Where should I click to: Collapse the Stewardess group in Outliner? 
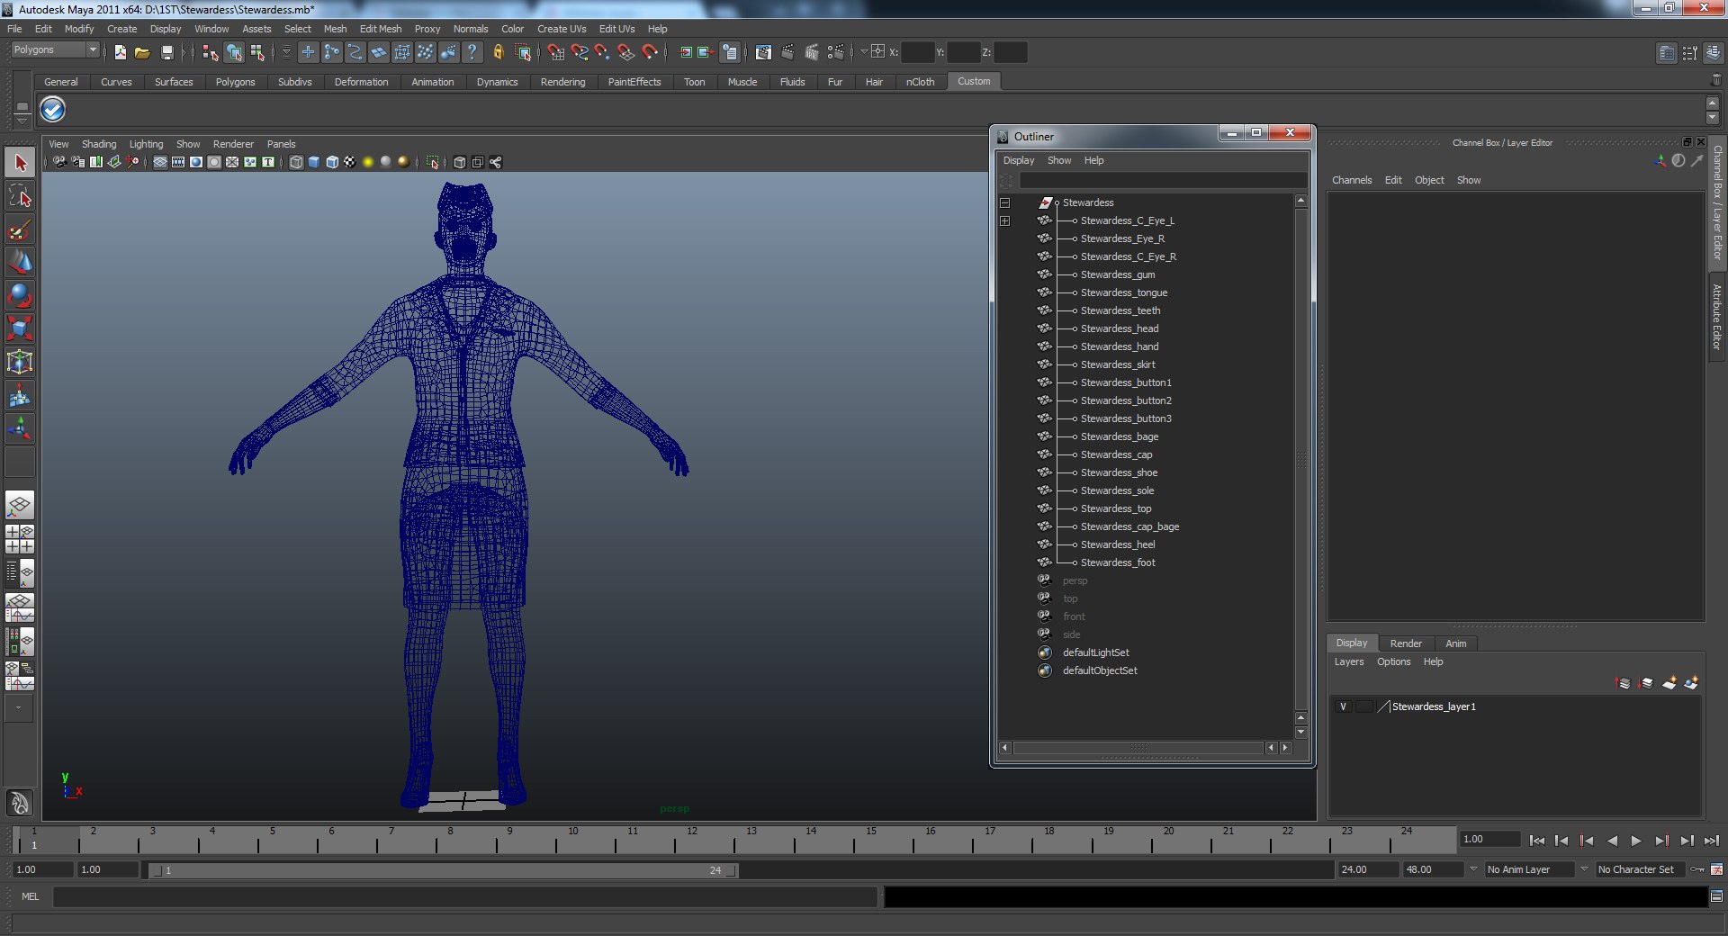[x=1005, y=203]
